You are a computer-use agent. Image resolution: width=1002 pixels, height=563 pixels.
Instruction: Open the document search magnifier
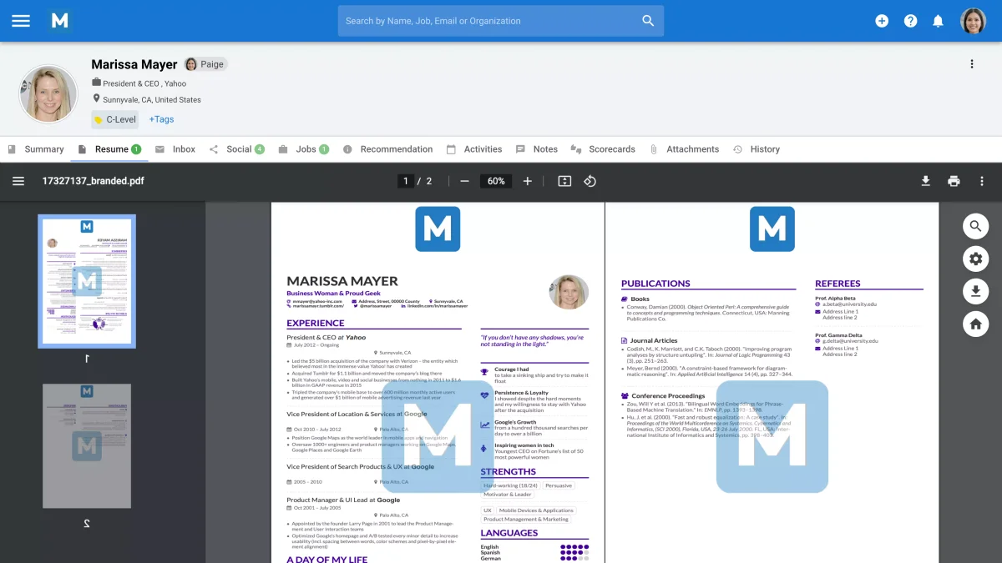975,225
